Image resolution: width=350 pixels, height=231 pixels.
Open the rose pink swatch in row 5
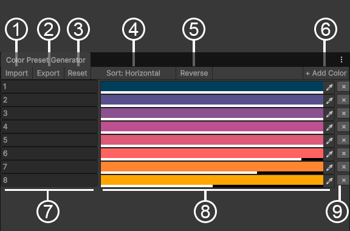pos(212,141)
